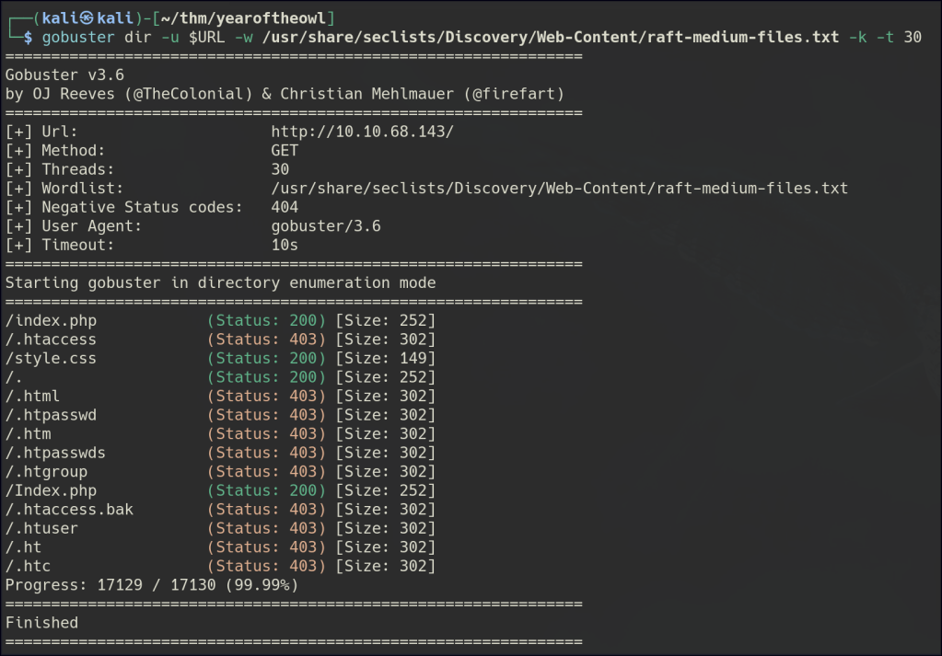Click the /index.php result in lowercase

click(51, 320)
